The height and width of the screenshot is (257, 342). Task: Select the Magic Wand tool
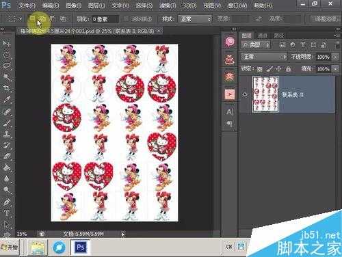(x=6, y=77)
